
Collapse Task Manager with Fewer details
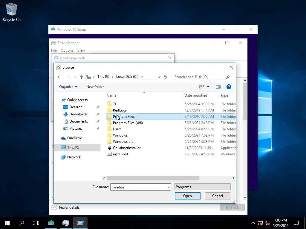pos(65,208)
